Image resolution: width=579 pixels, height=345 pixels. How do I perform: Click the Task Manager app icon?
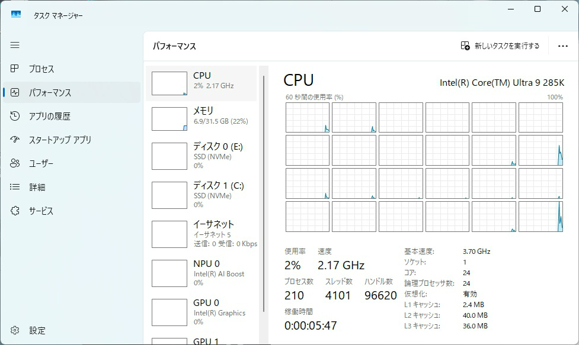pos(16,15)
